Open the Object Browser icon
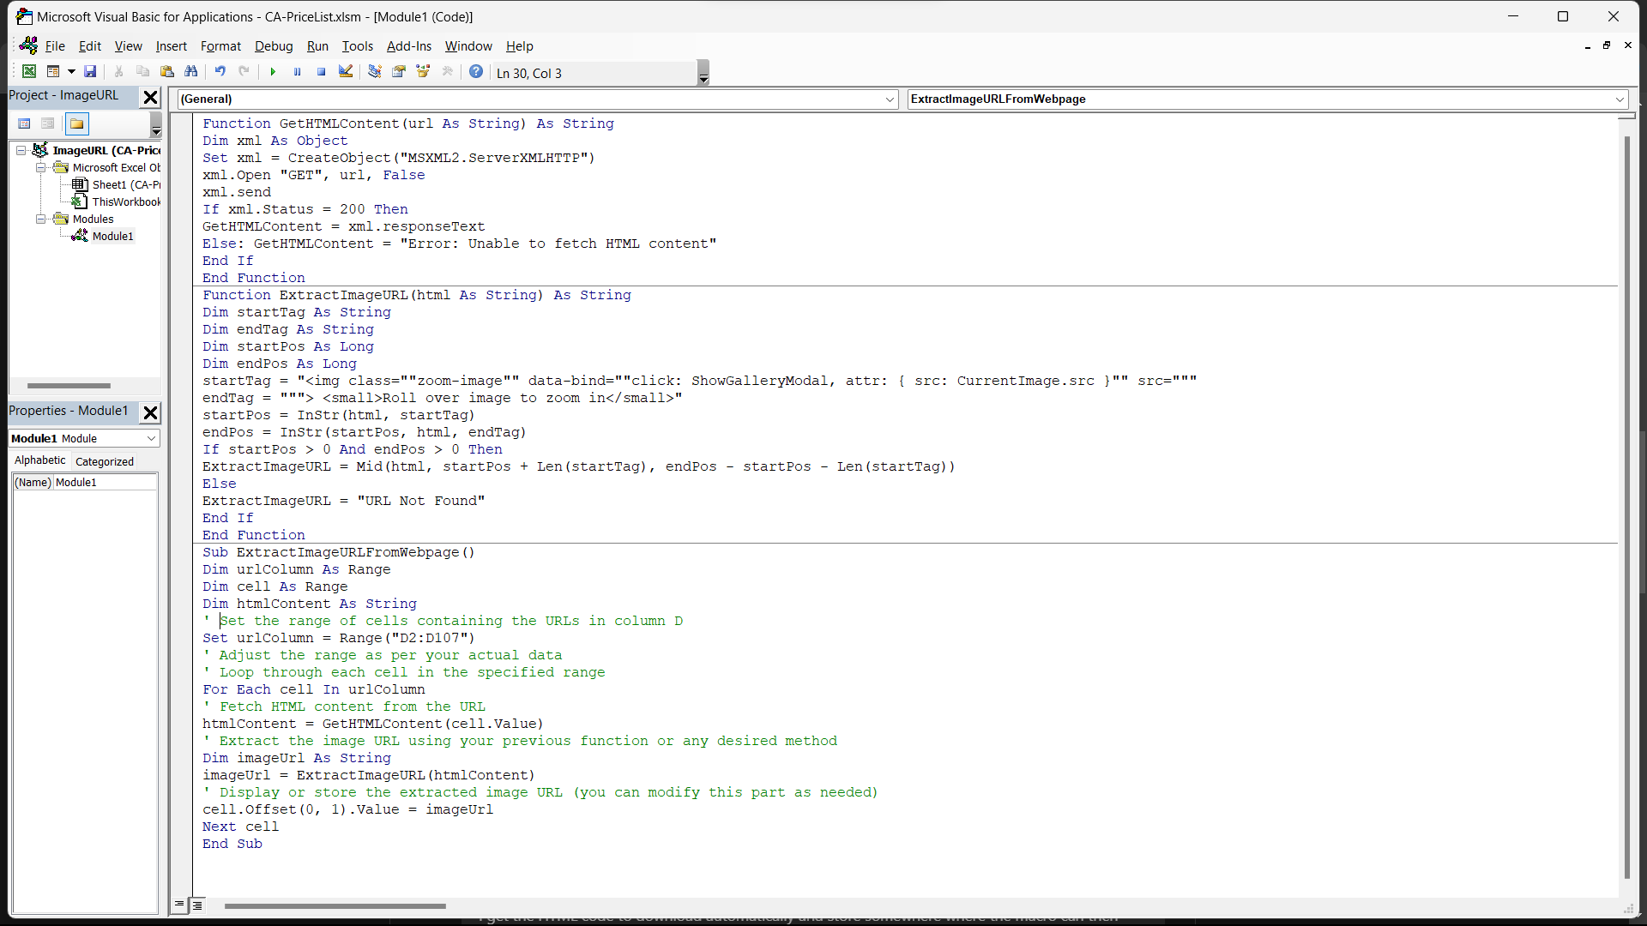This screenshot has width=1647, height=926. tap(423, 72)
